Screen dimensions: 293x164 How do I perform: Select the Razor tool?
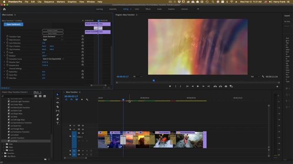coord(58,107)
